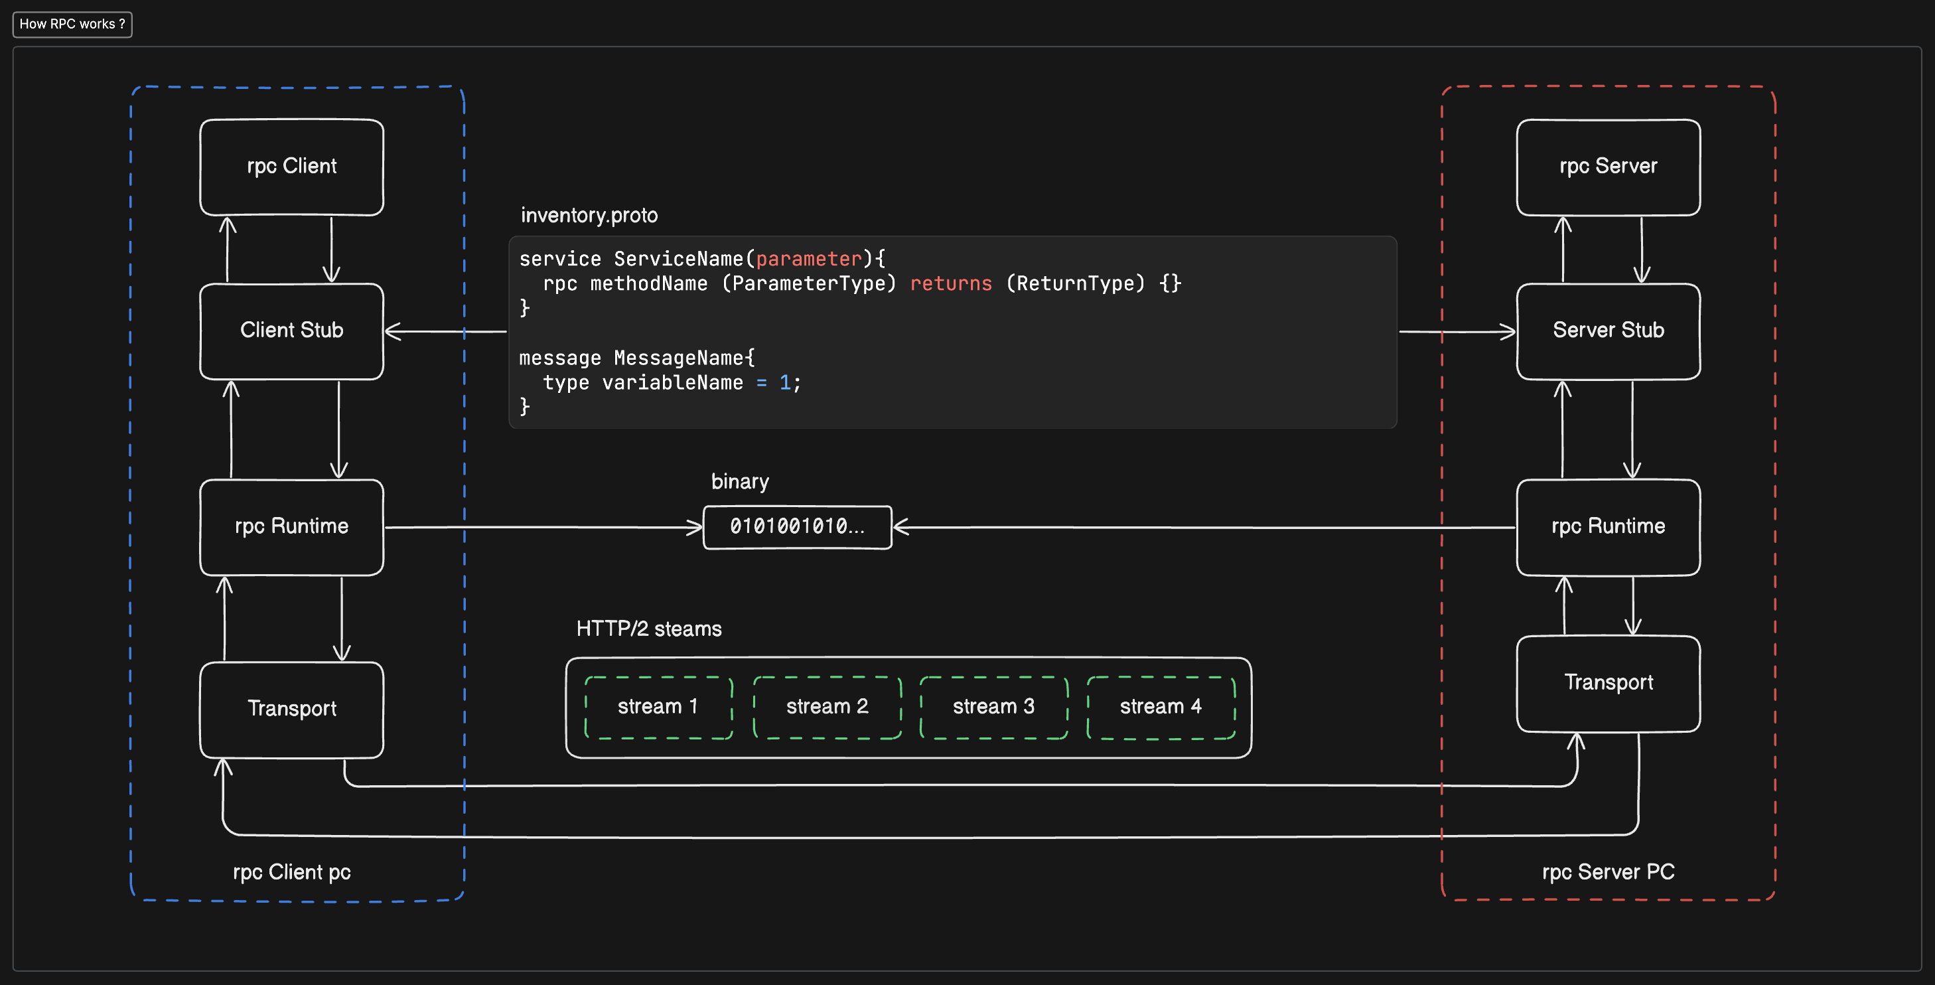Screen dimensions: 1935x985
Task: Click the inventory.proto file label
Action: [x=589, y=216]
